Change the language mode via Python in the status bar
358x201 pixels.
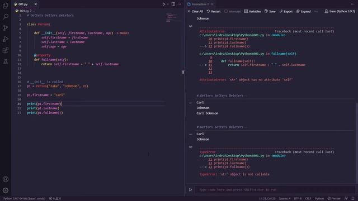tap(319, 199)
